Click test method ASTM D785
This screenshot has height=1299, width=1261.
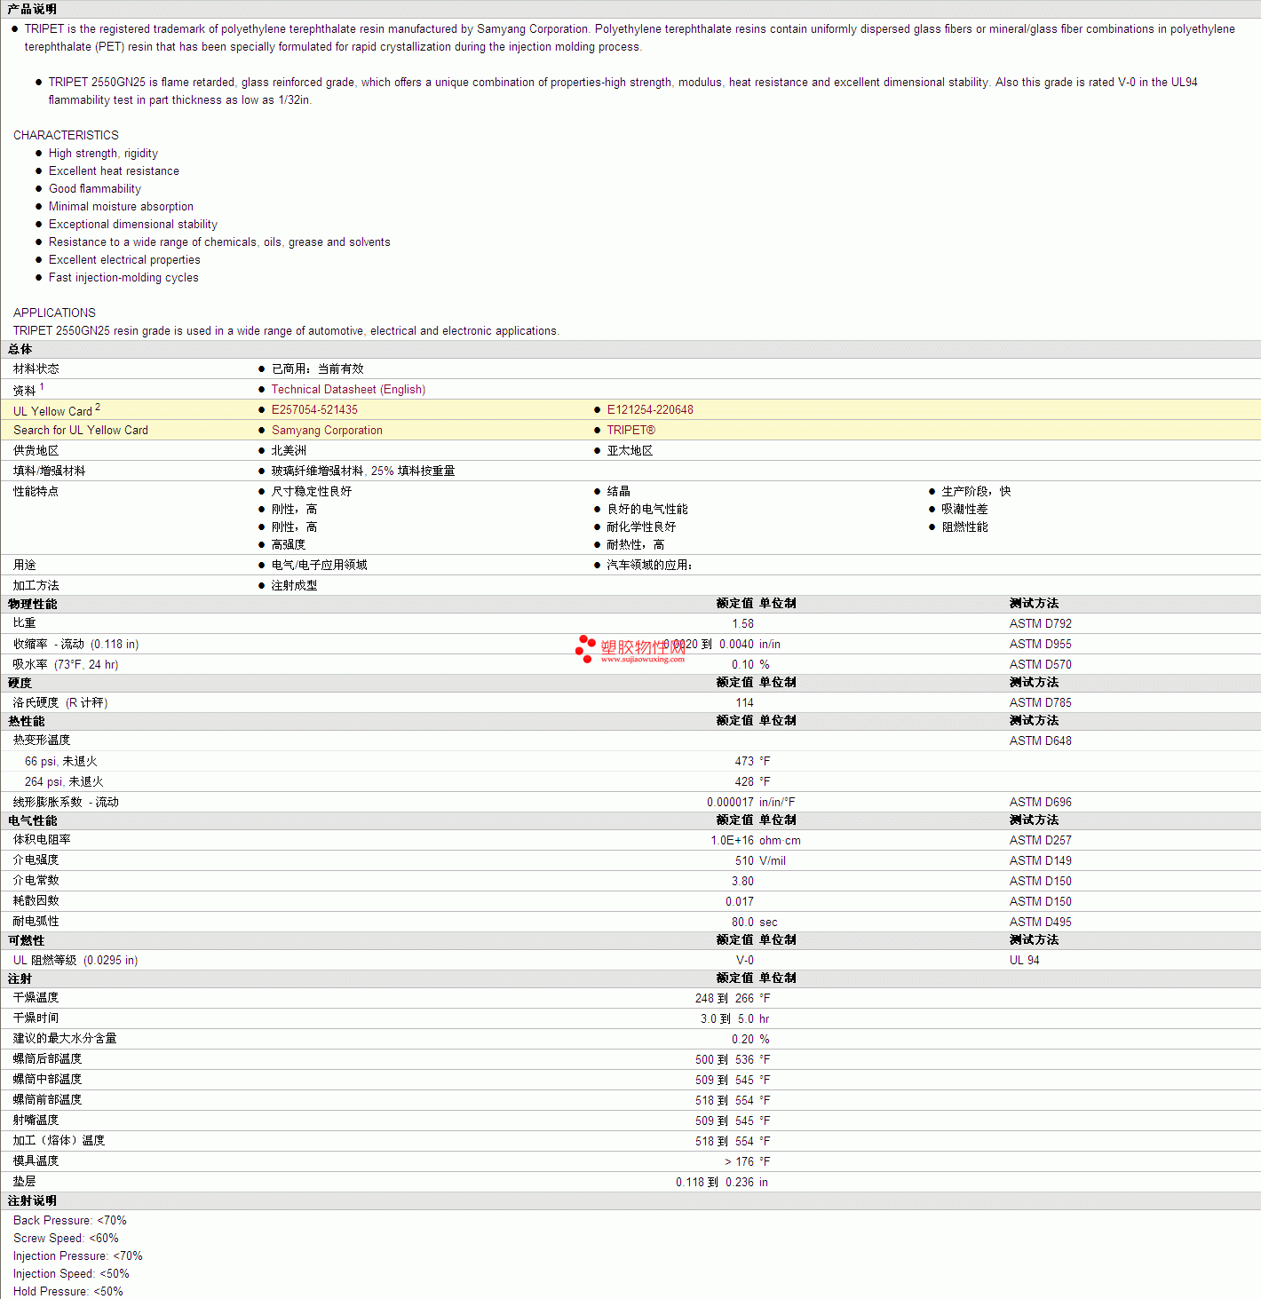coord(1041,703)
